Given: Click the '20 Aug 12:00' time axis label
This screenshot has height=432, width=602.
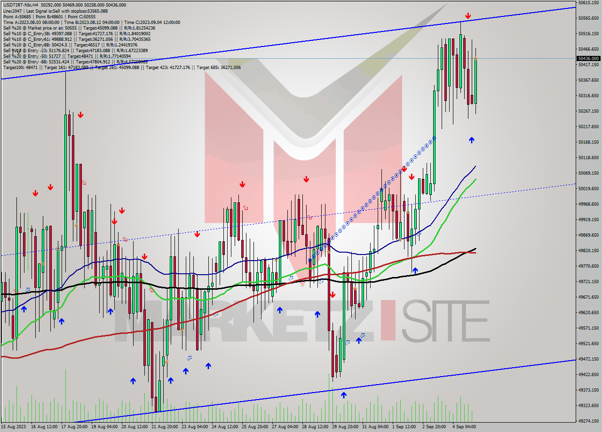Looking at the screenshot, I should [135, 427].
